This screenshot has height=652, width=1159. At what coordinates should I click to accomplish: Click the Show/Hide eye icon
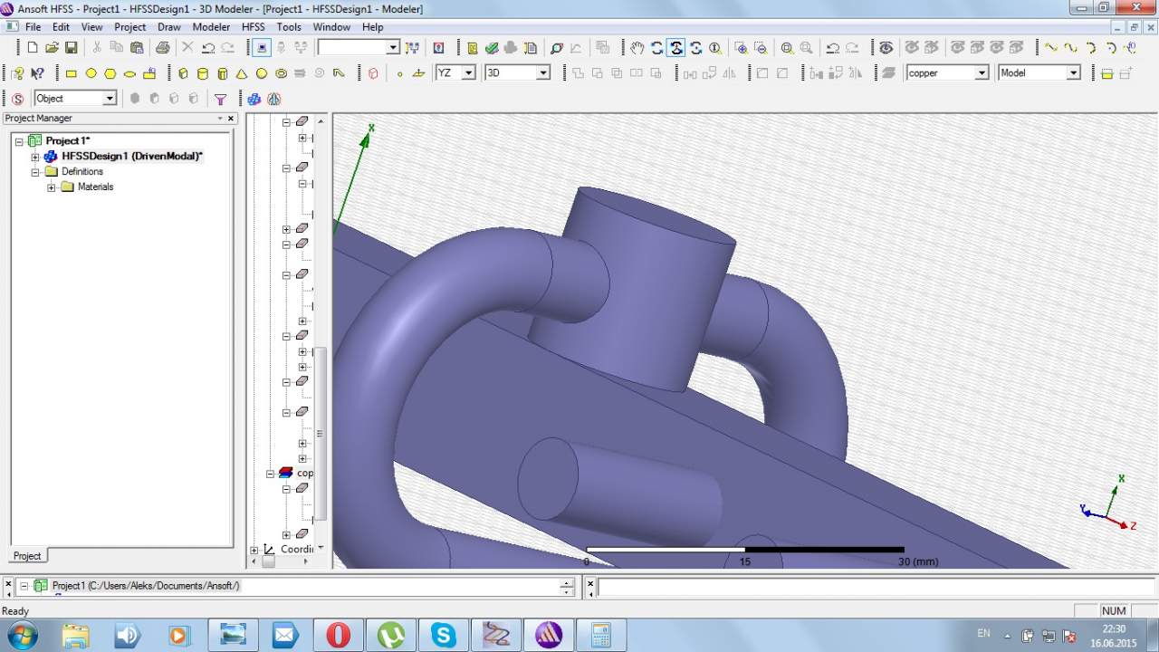click(x=886, y=48)
